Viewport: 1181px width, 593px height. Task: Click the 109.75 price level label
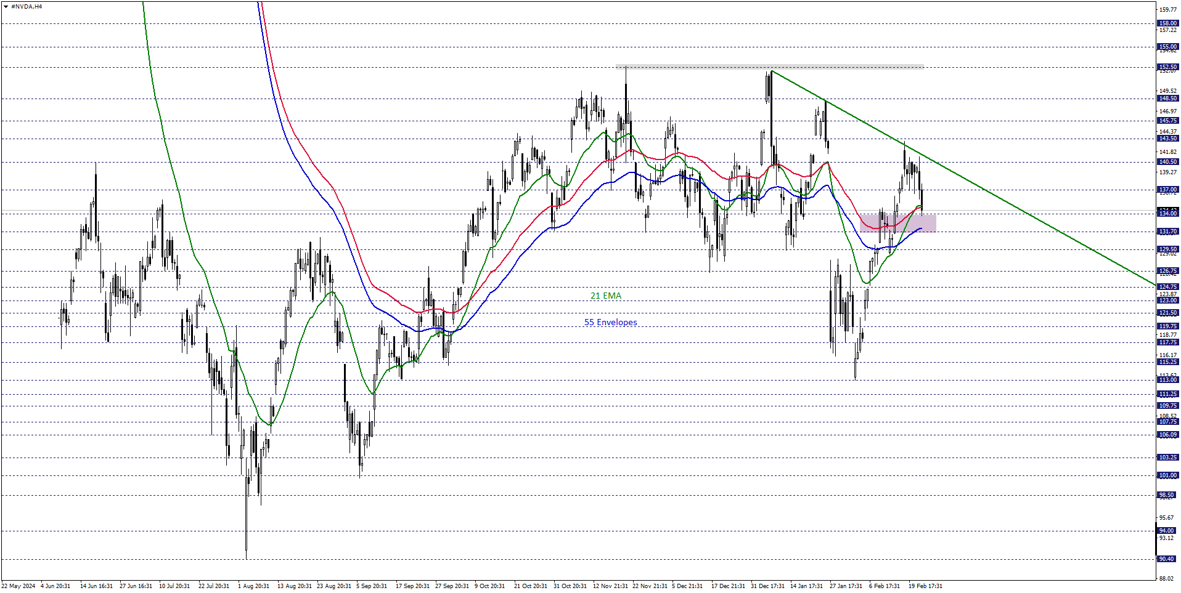[1167, 406]
